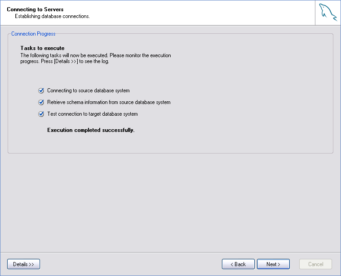Click the "Connecting to Servers" title
341x276 pixels.
(35, 9)
